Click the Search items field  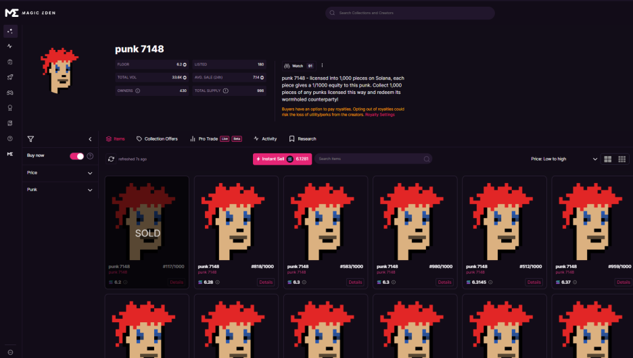[x=373, y=159]
